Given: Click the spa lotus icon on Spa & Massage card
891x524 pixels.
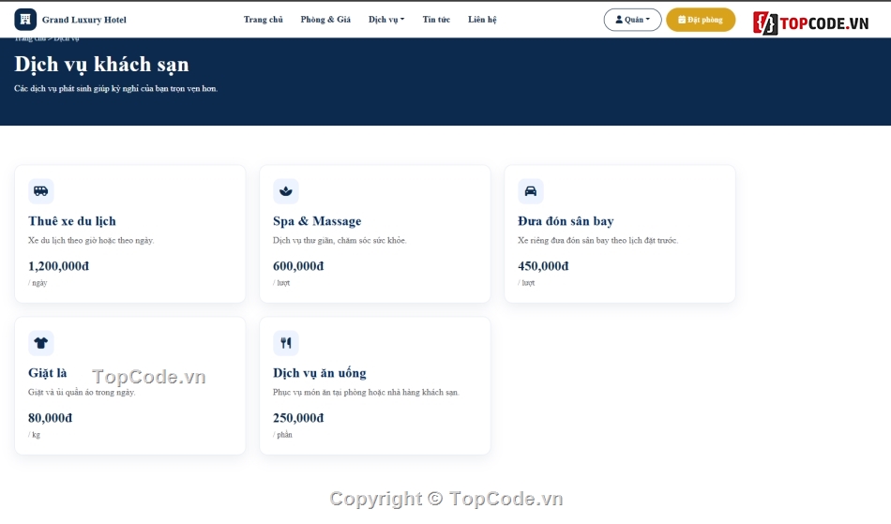Looking at the screenshot, I should coord(286,191).
